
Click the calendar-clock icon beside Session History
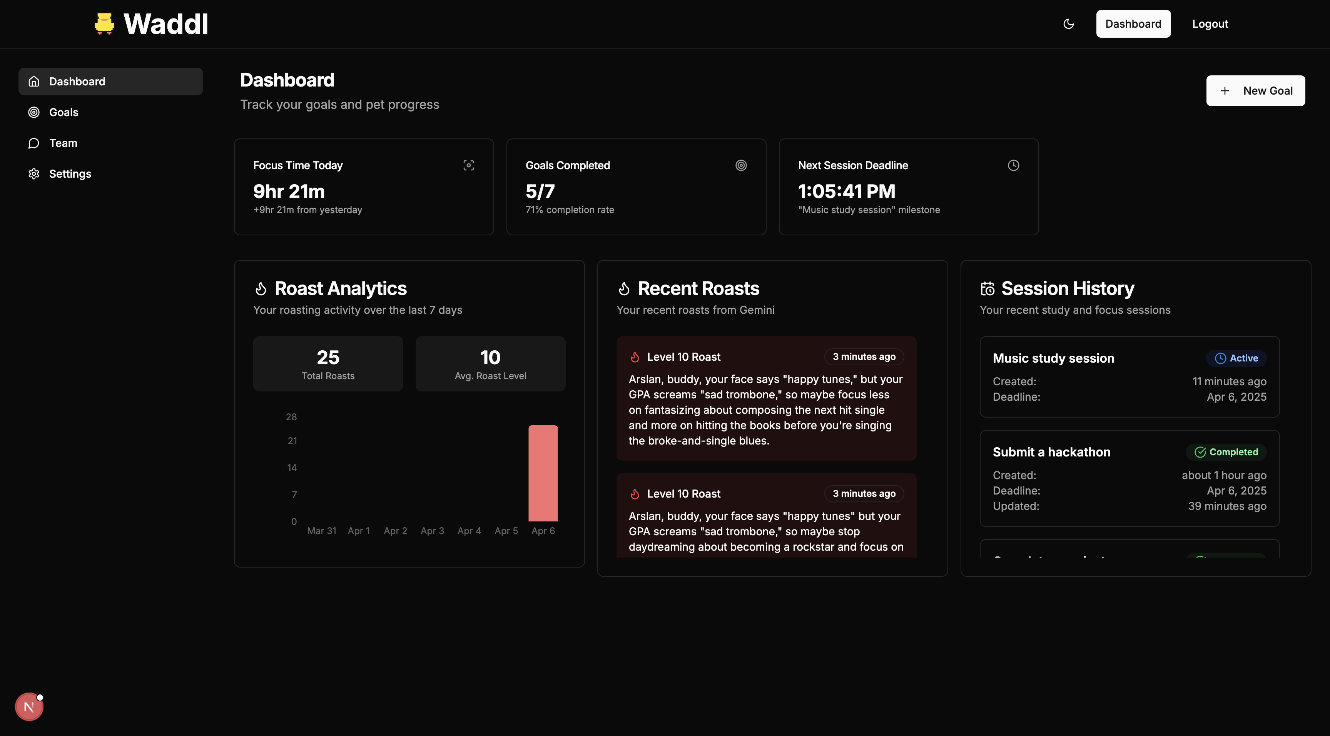coord(987,289)
